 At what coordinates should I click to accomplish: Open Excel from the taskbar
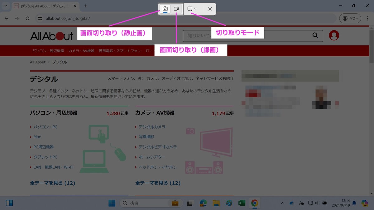(242, 203)
